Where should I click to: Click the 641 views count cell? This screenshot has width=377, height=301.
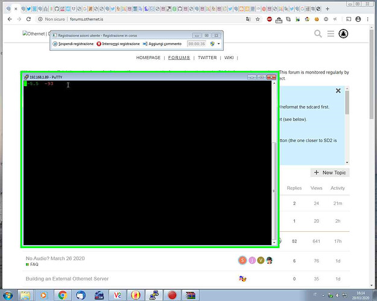(x=316, y=241)
